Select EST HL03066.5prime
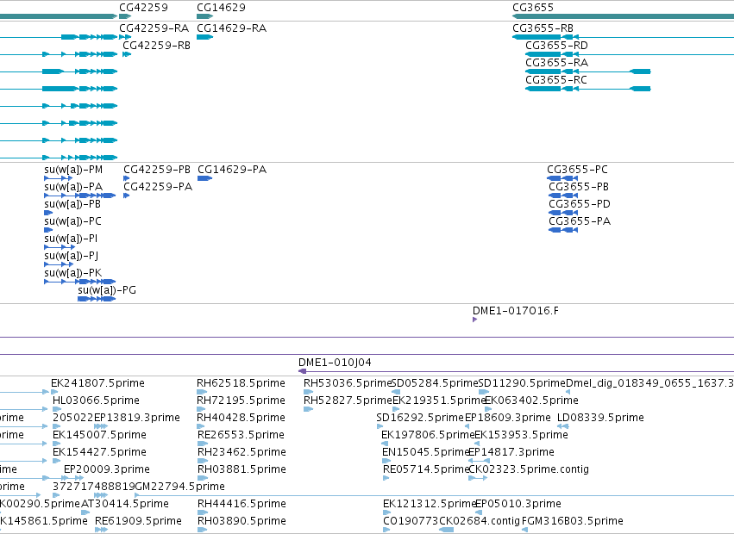The height and width of the screenshot is (534, 734). pyautogui.click(x=96, y=400)
